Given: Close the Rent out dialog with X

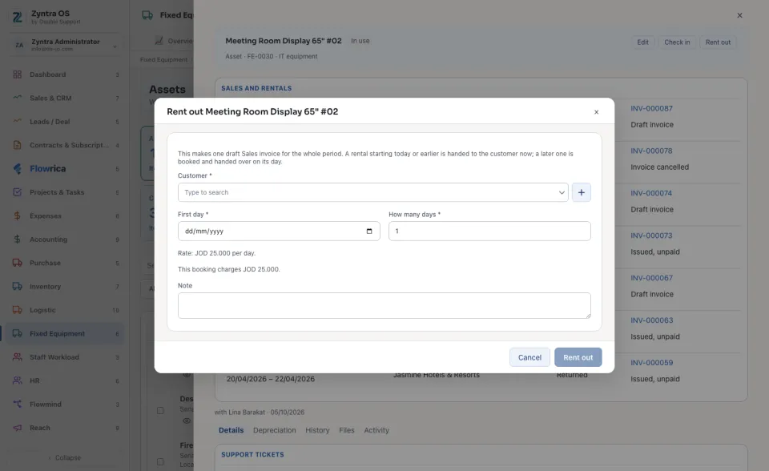Looking at the screenshot, I should (x=596, y=112).
